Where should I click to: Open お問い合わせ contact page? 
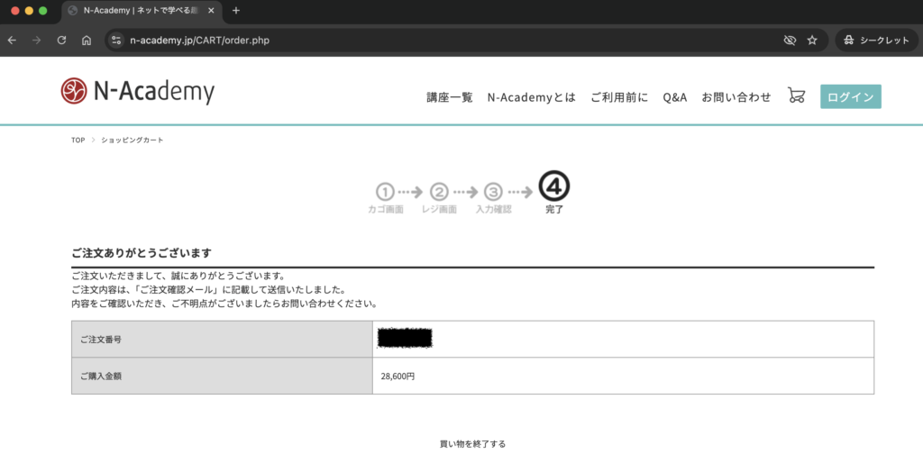point(736,97)
